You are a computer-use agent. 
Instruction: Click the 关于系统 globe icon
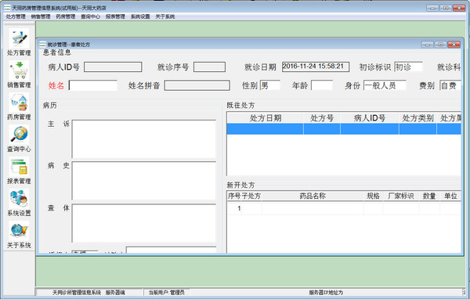click(19, 230)
